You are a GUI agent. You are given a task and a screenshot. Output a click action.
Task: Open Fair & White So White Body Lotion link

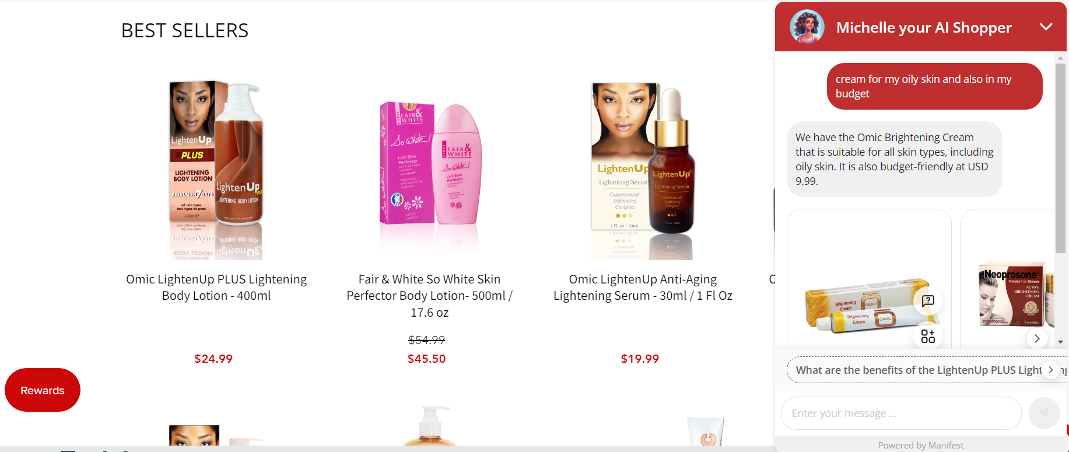point(430,296)
